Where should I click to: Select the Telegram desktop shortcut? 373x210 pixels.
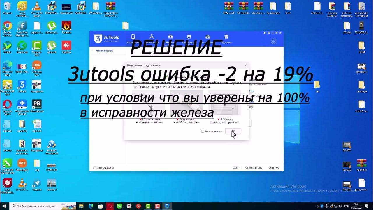coord(37,184)
